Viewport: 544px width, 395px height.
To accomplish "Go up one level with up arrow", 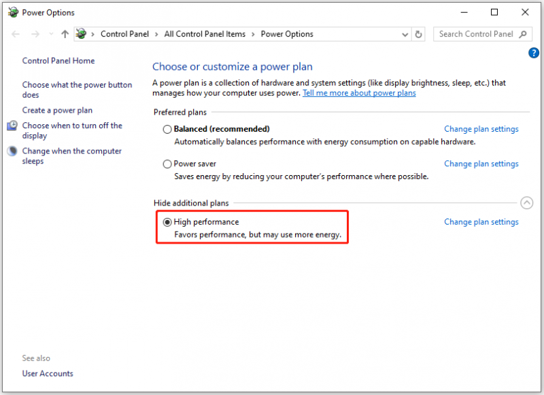I will [x=65, y=34].
